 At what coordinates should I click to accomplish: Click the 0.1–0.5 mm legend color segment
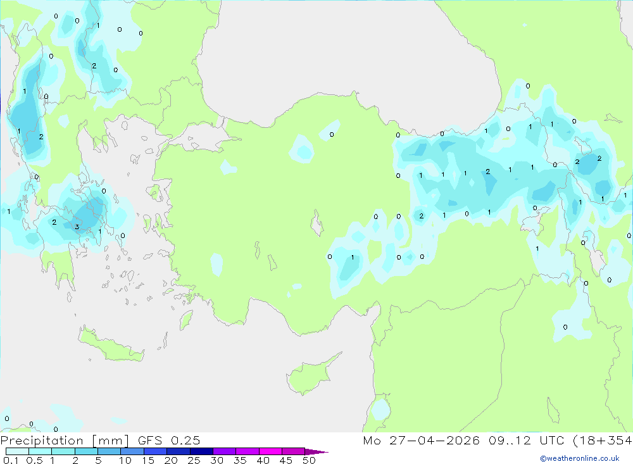pyautogui.click(x=17, y=451)
